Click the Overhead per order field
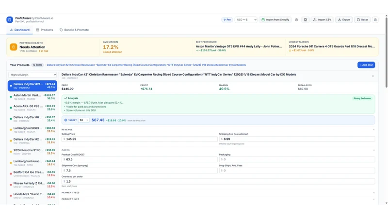Viewport: 388px width, 218px height. click(x=218, y=181)
